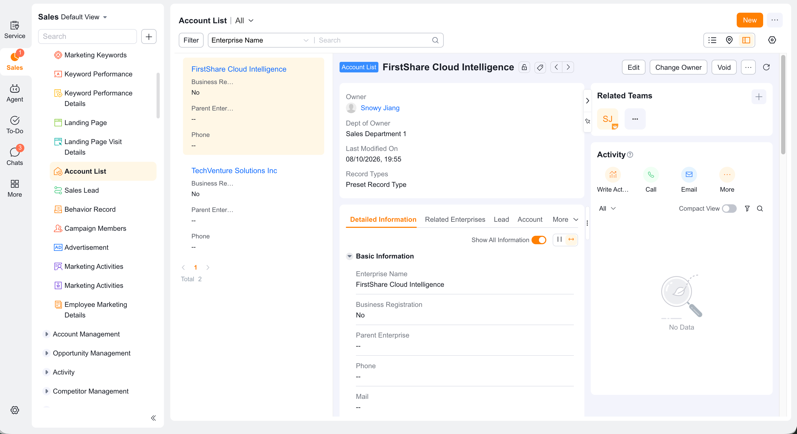Collapse the Basic Information section
Screen dimensions: 797x434
349,256
